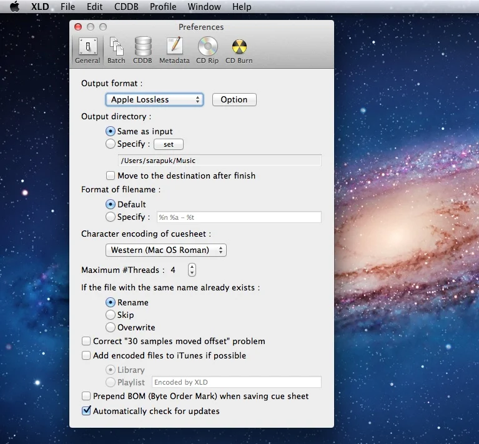
Task: Enable Move to the destination after finish
Action: point(111,175)
